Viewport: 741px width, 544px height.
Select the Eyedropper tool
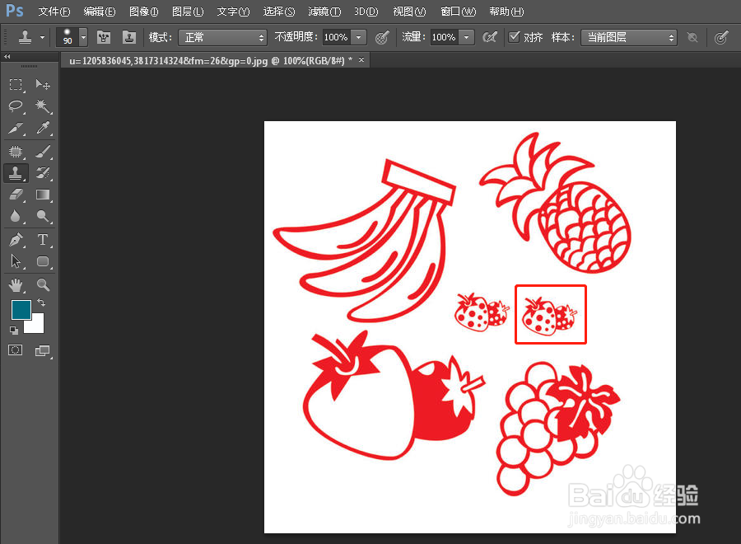(x=43, y=128)
